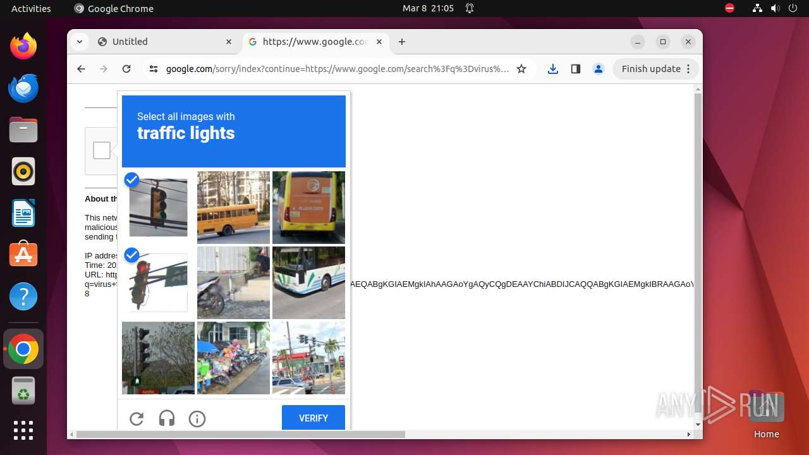Screen dimensions: 809x455
Task: Click the notification bell icon in top bar
Action: tap(470, 9)
